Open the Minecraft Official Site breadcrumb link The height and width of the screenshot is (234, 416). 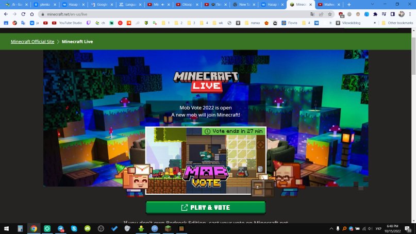tap(32, 41)
